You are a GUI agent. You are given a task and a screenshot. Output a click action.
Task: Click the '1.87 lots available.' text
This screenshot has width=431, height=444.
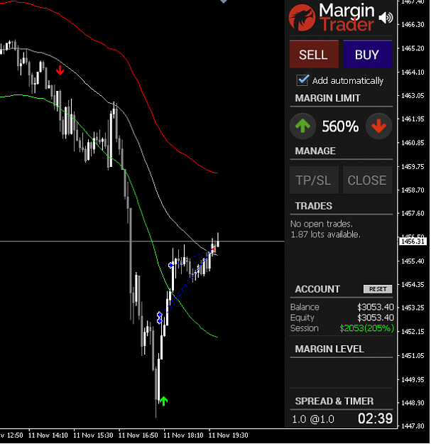325,234
